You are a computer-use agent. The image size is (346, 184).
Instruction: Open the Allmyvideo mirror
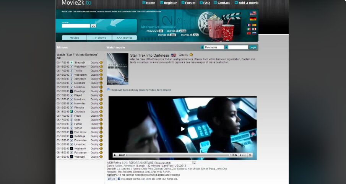80,79
